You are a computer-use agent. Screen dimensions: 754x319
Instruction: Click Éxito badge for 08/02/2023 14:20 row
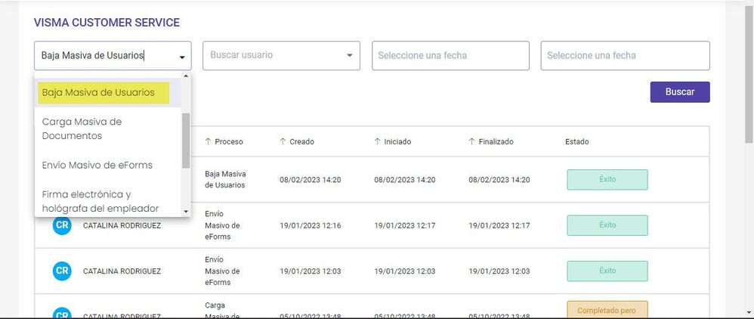coord(607,179)
